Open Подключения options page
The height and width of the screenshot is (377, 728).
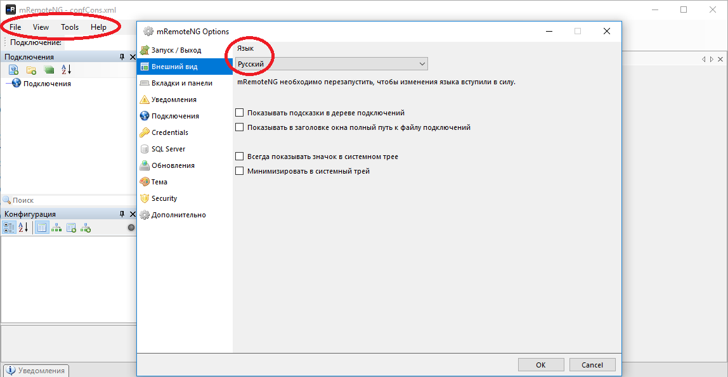(x=185, y=116)
